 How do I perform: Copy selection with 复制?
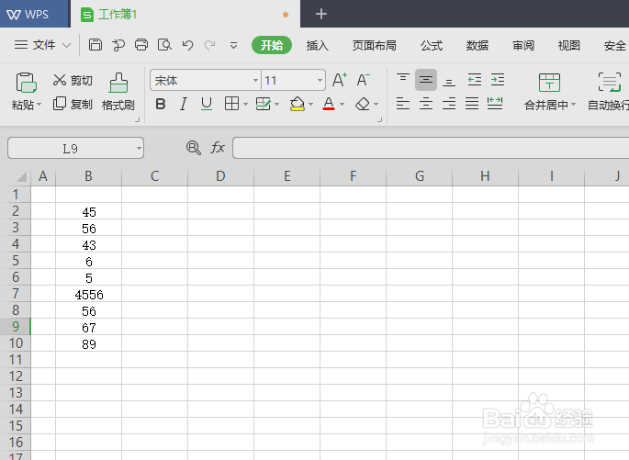click(x=73, y=105)
